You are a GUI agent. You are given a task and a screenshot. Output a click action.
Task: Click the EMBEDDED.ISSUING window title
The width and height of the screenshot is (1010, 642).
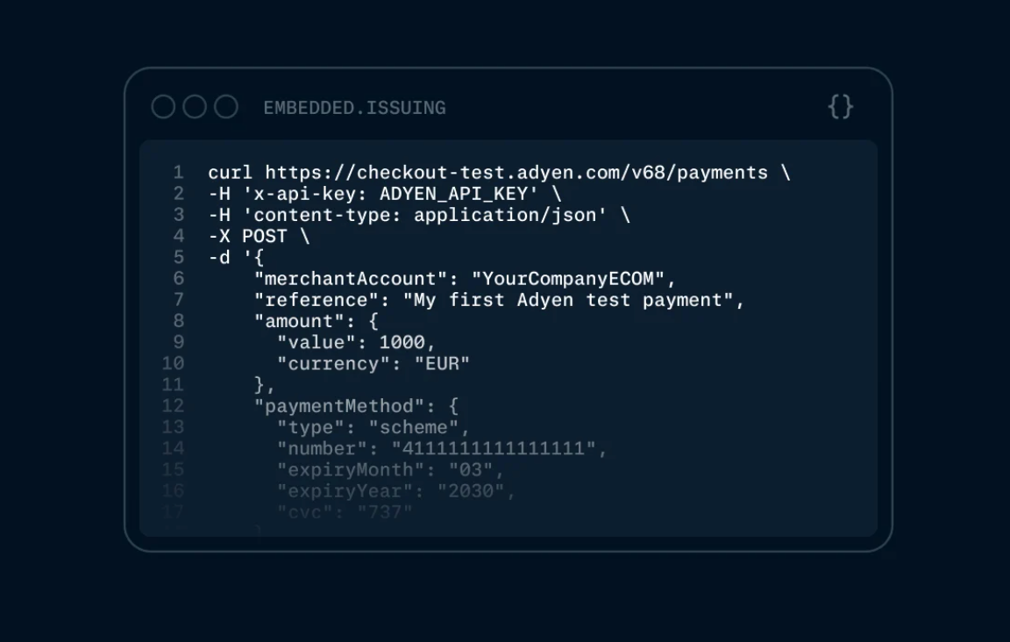coord(354,108)
